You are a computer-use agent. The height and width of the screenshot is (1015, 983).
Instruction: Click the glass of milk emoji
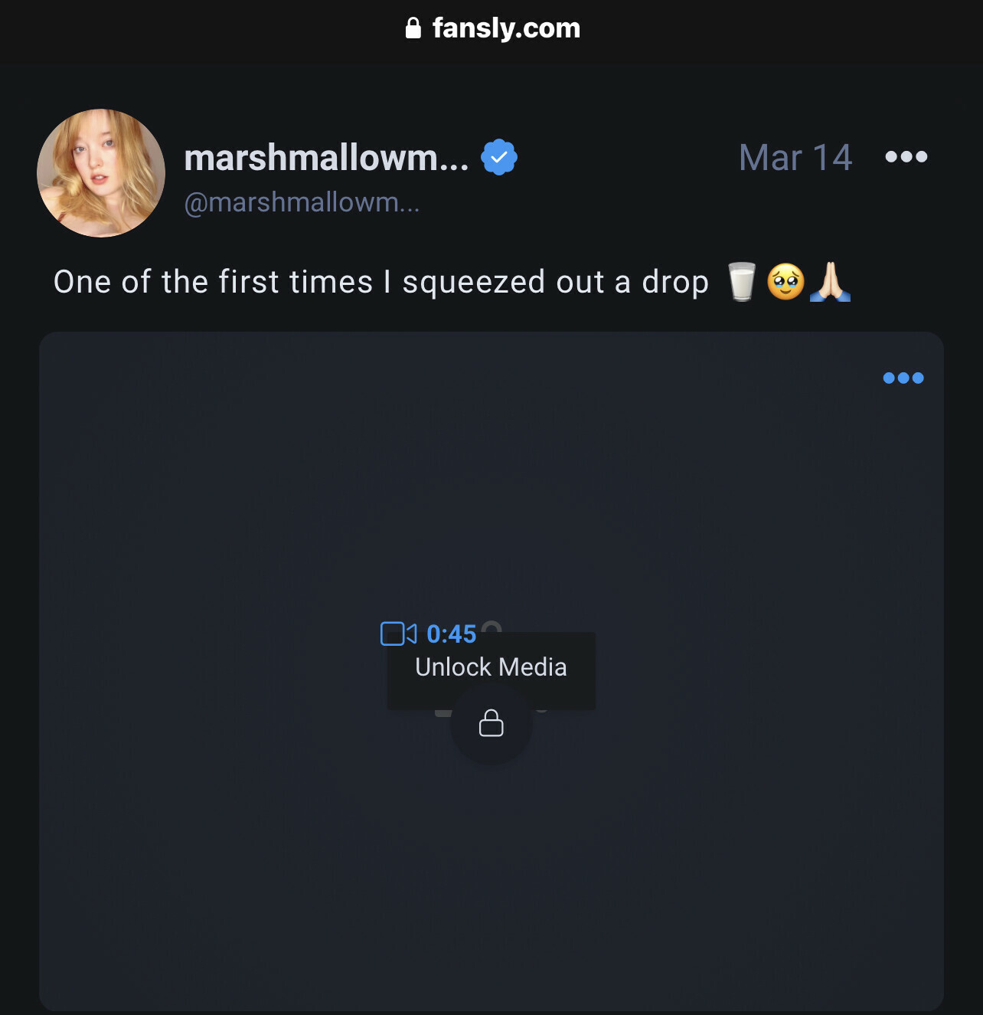pos(742,282)
